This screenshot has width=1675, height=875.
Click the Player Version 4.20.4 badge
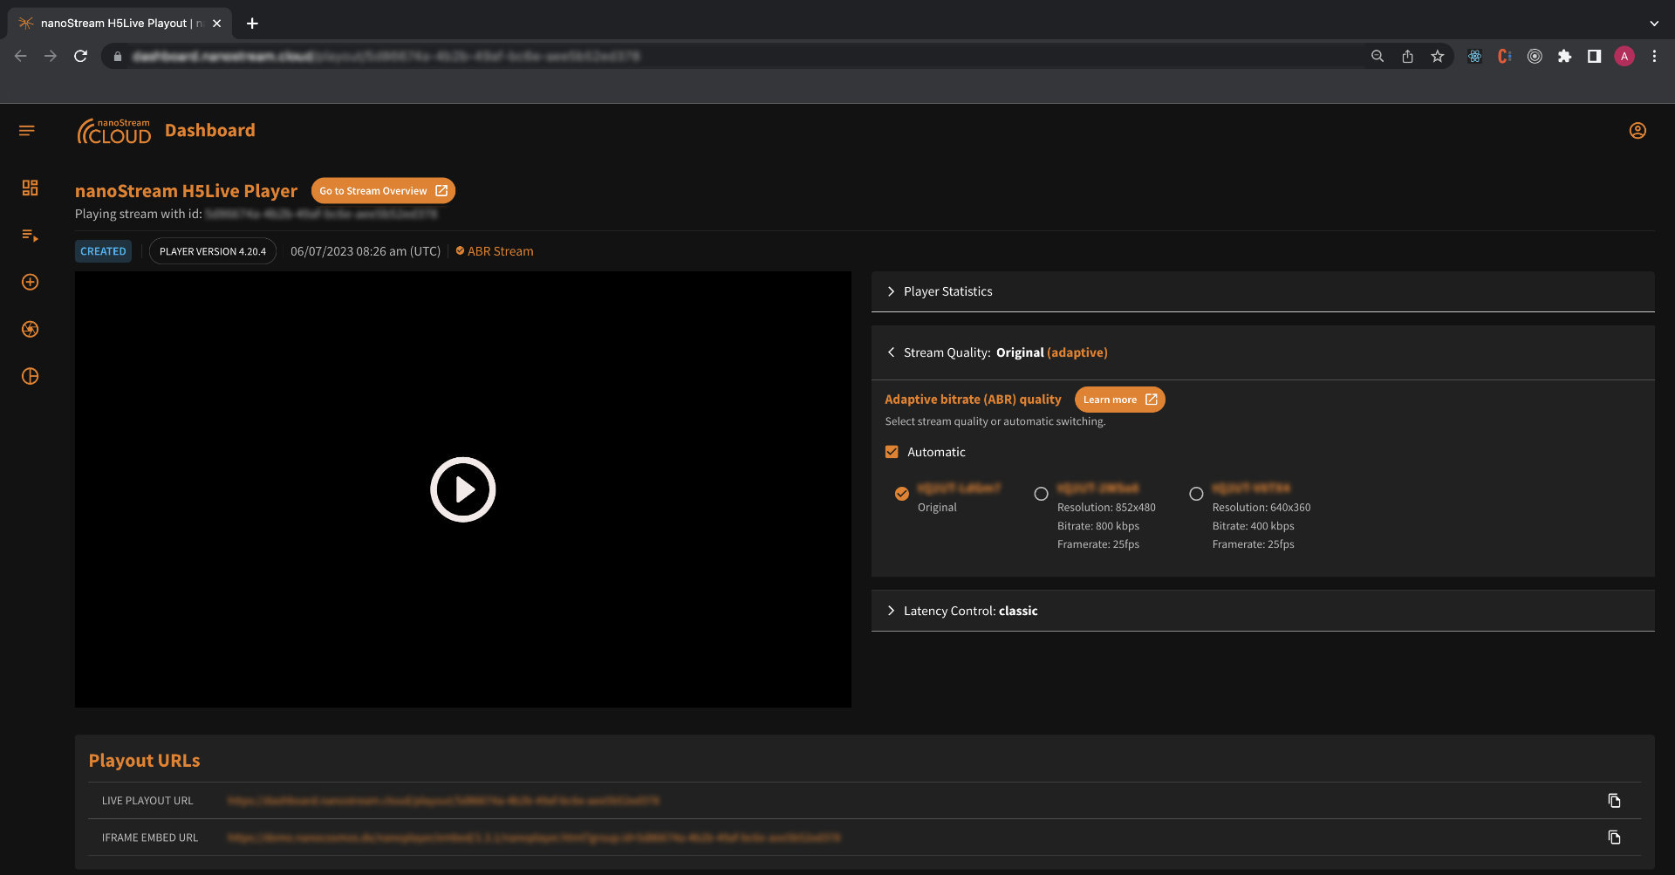click(213, 251)
